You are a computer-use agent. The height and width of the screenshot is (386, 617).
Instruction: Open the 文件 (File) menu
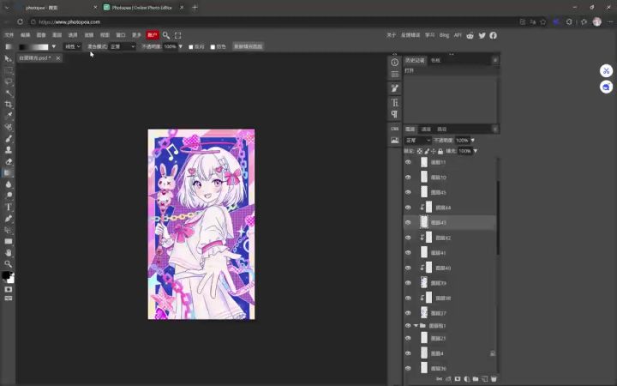(9, 35)
